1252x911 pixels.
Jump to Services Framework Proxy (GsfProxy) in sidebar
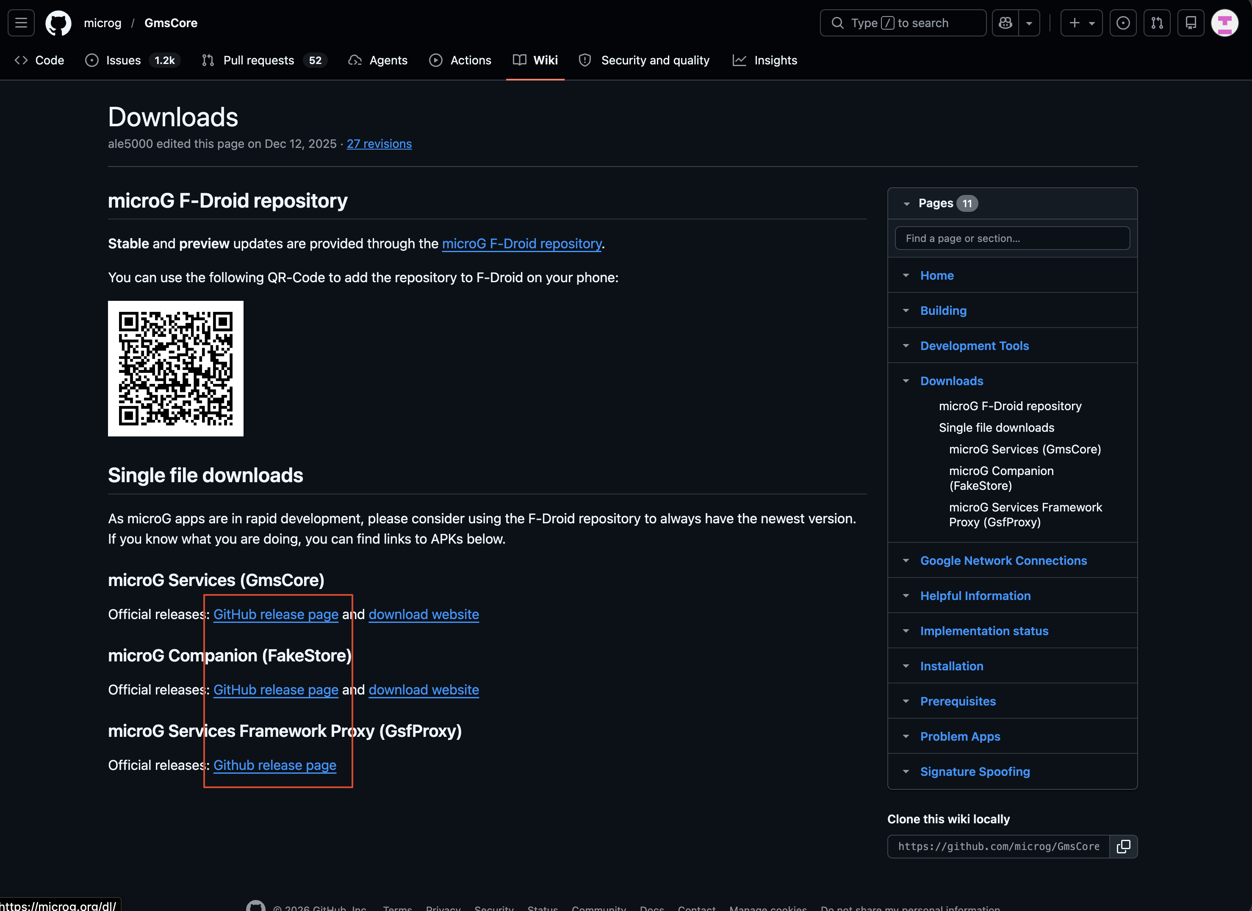tap(1026, 514)
